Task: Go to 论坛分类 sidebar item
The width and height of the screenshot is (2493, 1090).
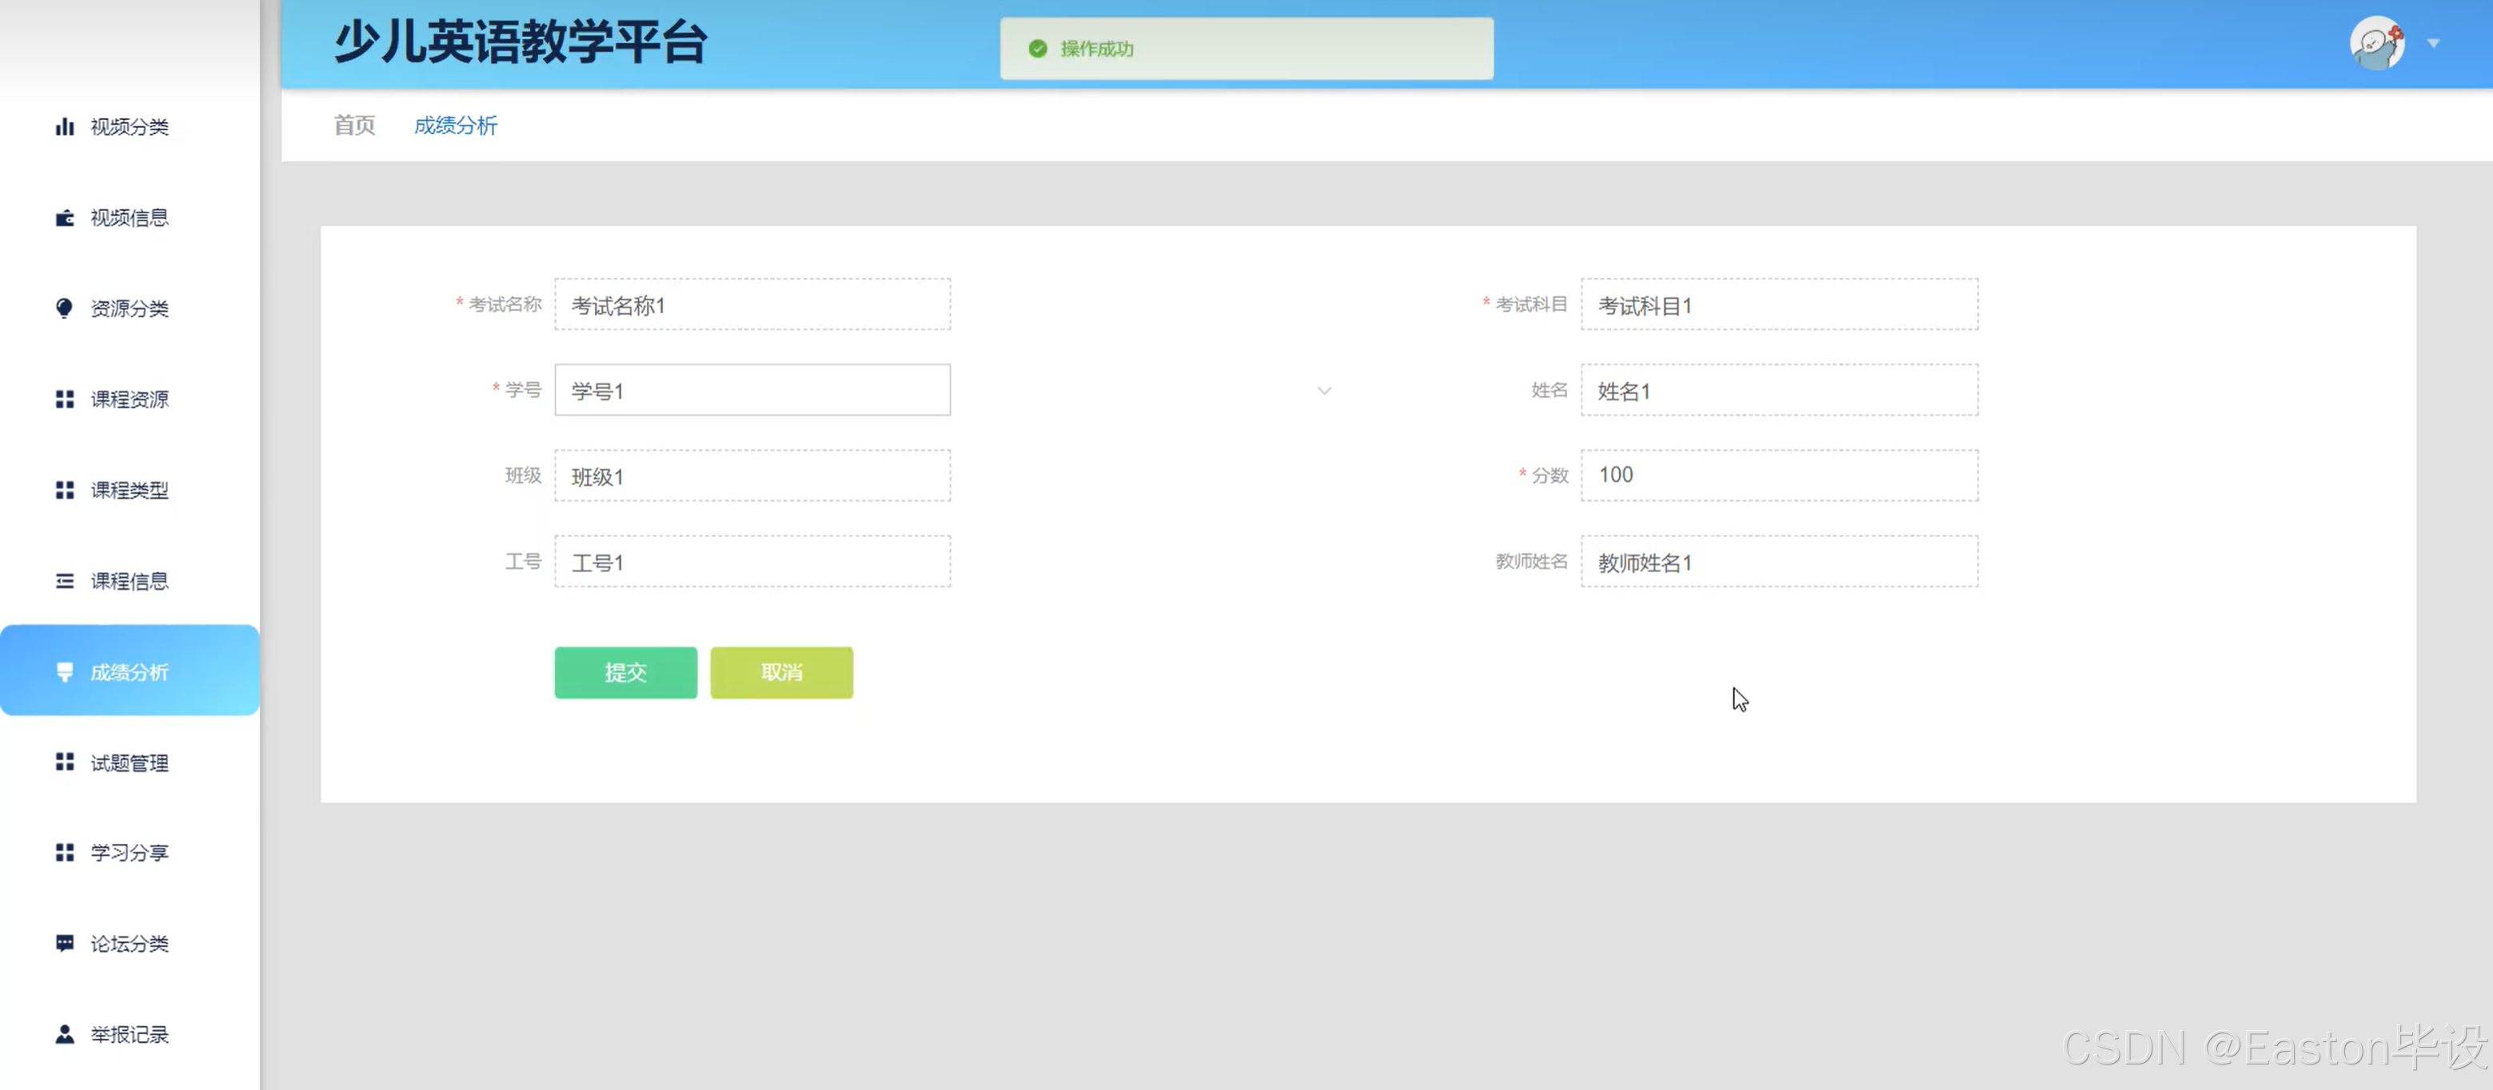Action: pyautogui.click(x=130, y=943)
